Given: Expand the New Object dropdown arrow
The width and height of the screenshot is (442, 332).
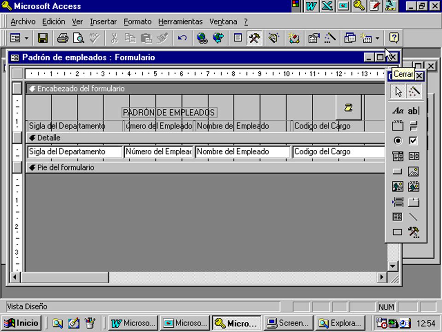Looking at the screenshot, I should pos(378,38).
